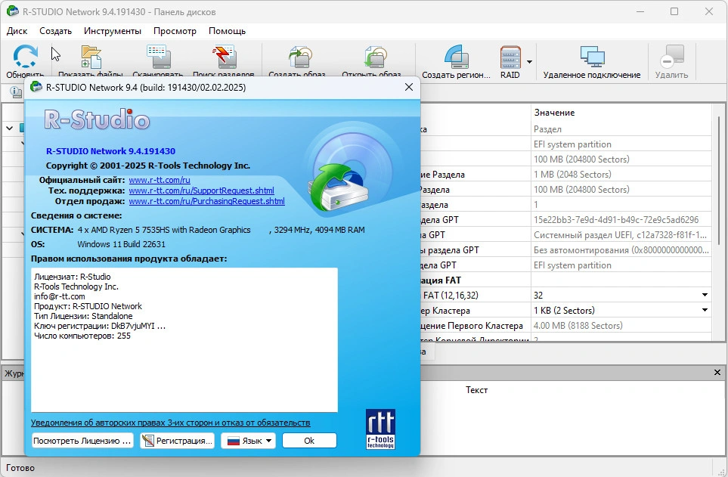The image size is (728, 477).
Task: Open the PurchasingRequest.shtml sales link
Action: point(206,201)
